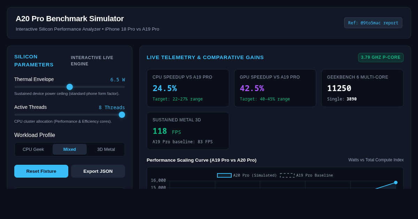Click the 42.5% GPU speedup value
This screenshot has width=418, height=219.
click(252, 88)
